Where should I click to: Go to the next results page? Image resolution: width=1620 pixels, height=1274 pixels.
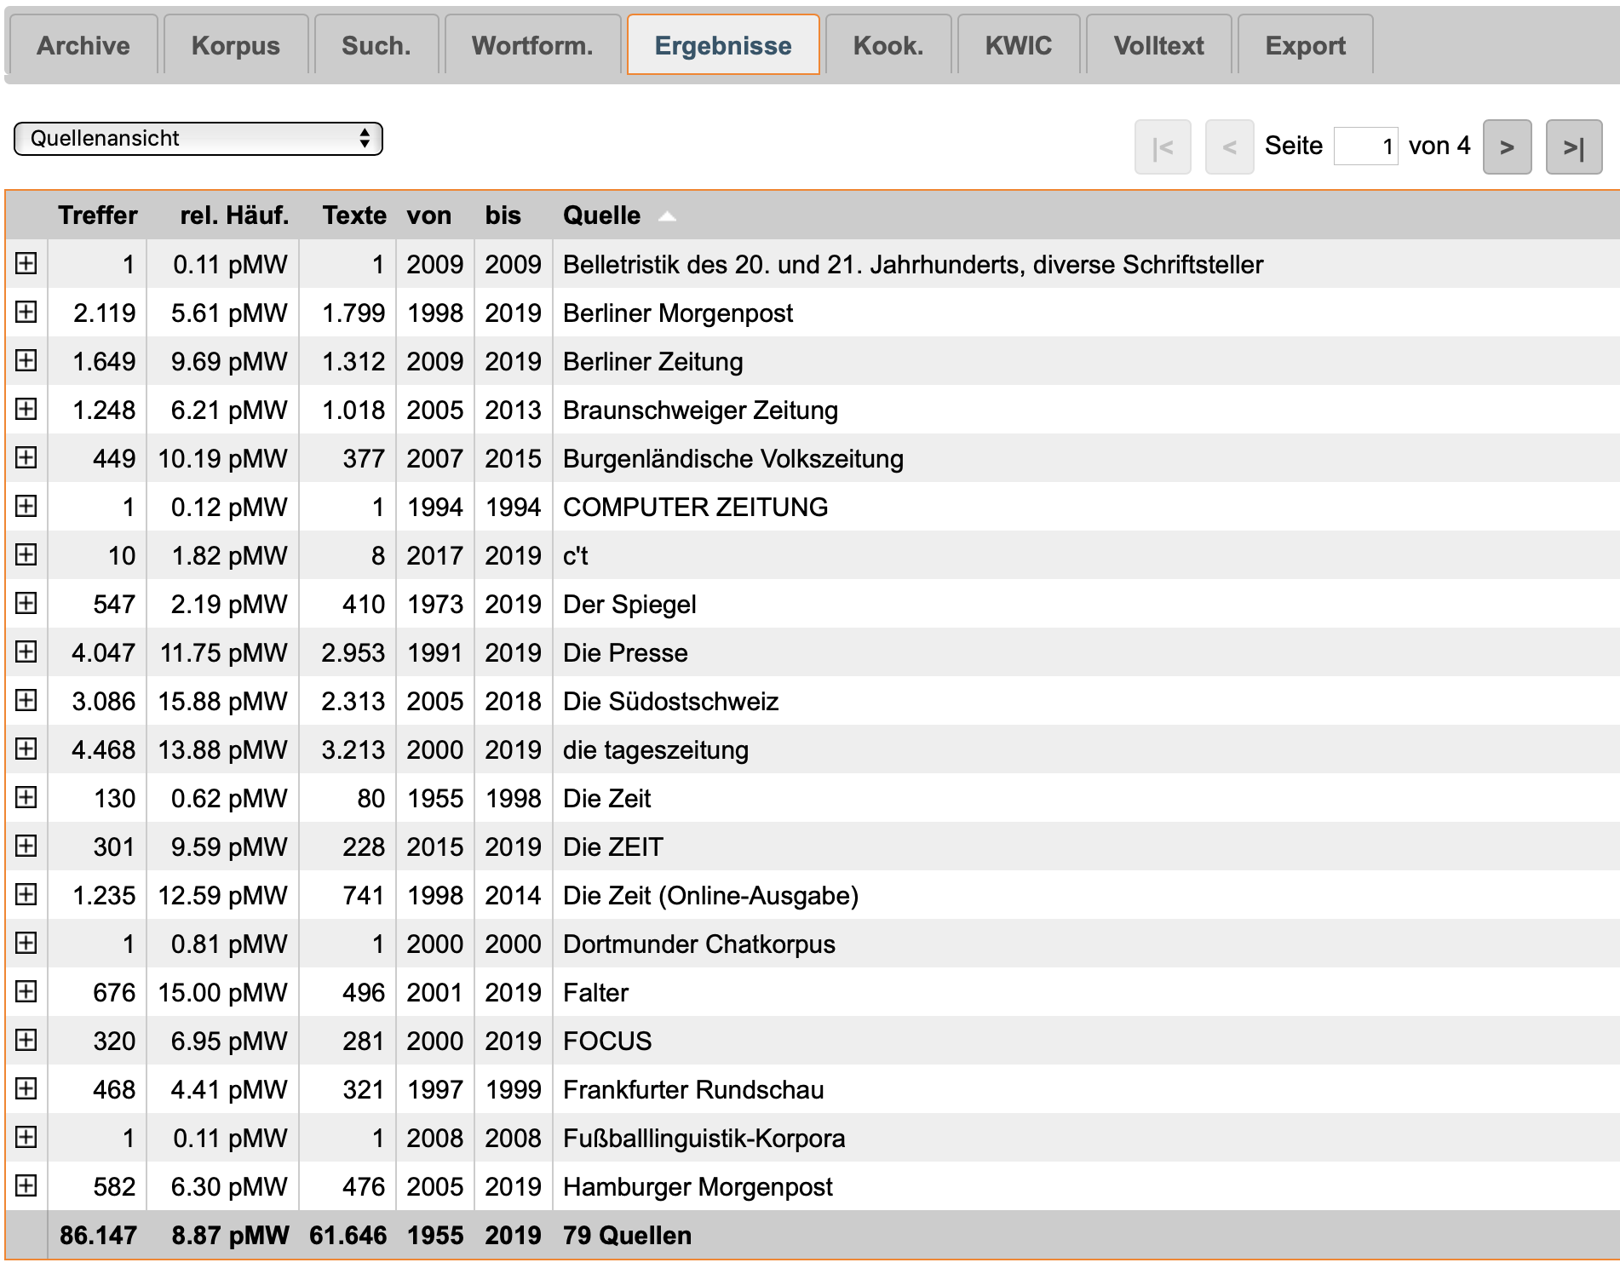coord(1507,147)
